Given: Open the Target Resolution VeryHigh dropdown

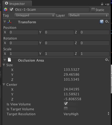Looking at the screenshot, I should [x=86, y=114].
